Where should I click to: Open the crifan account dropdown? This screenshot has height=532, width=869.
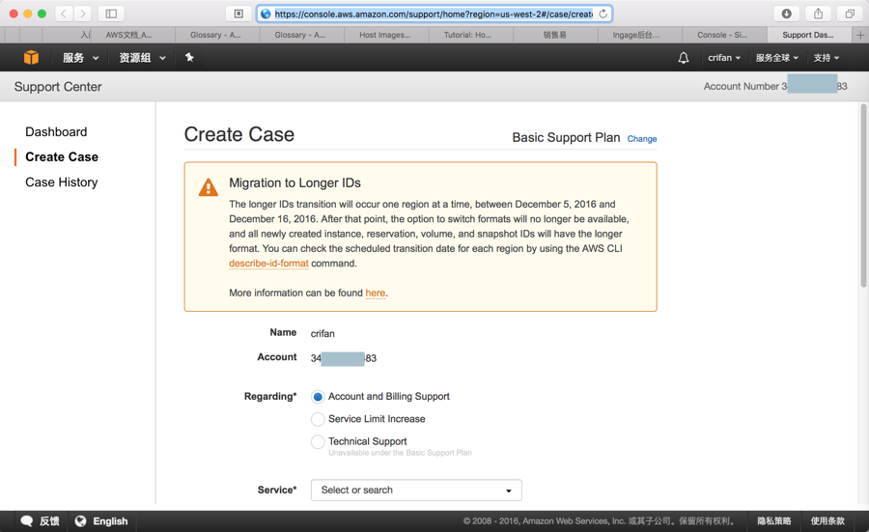click(724, 58)
